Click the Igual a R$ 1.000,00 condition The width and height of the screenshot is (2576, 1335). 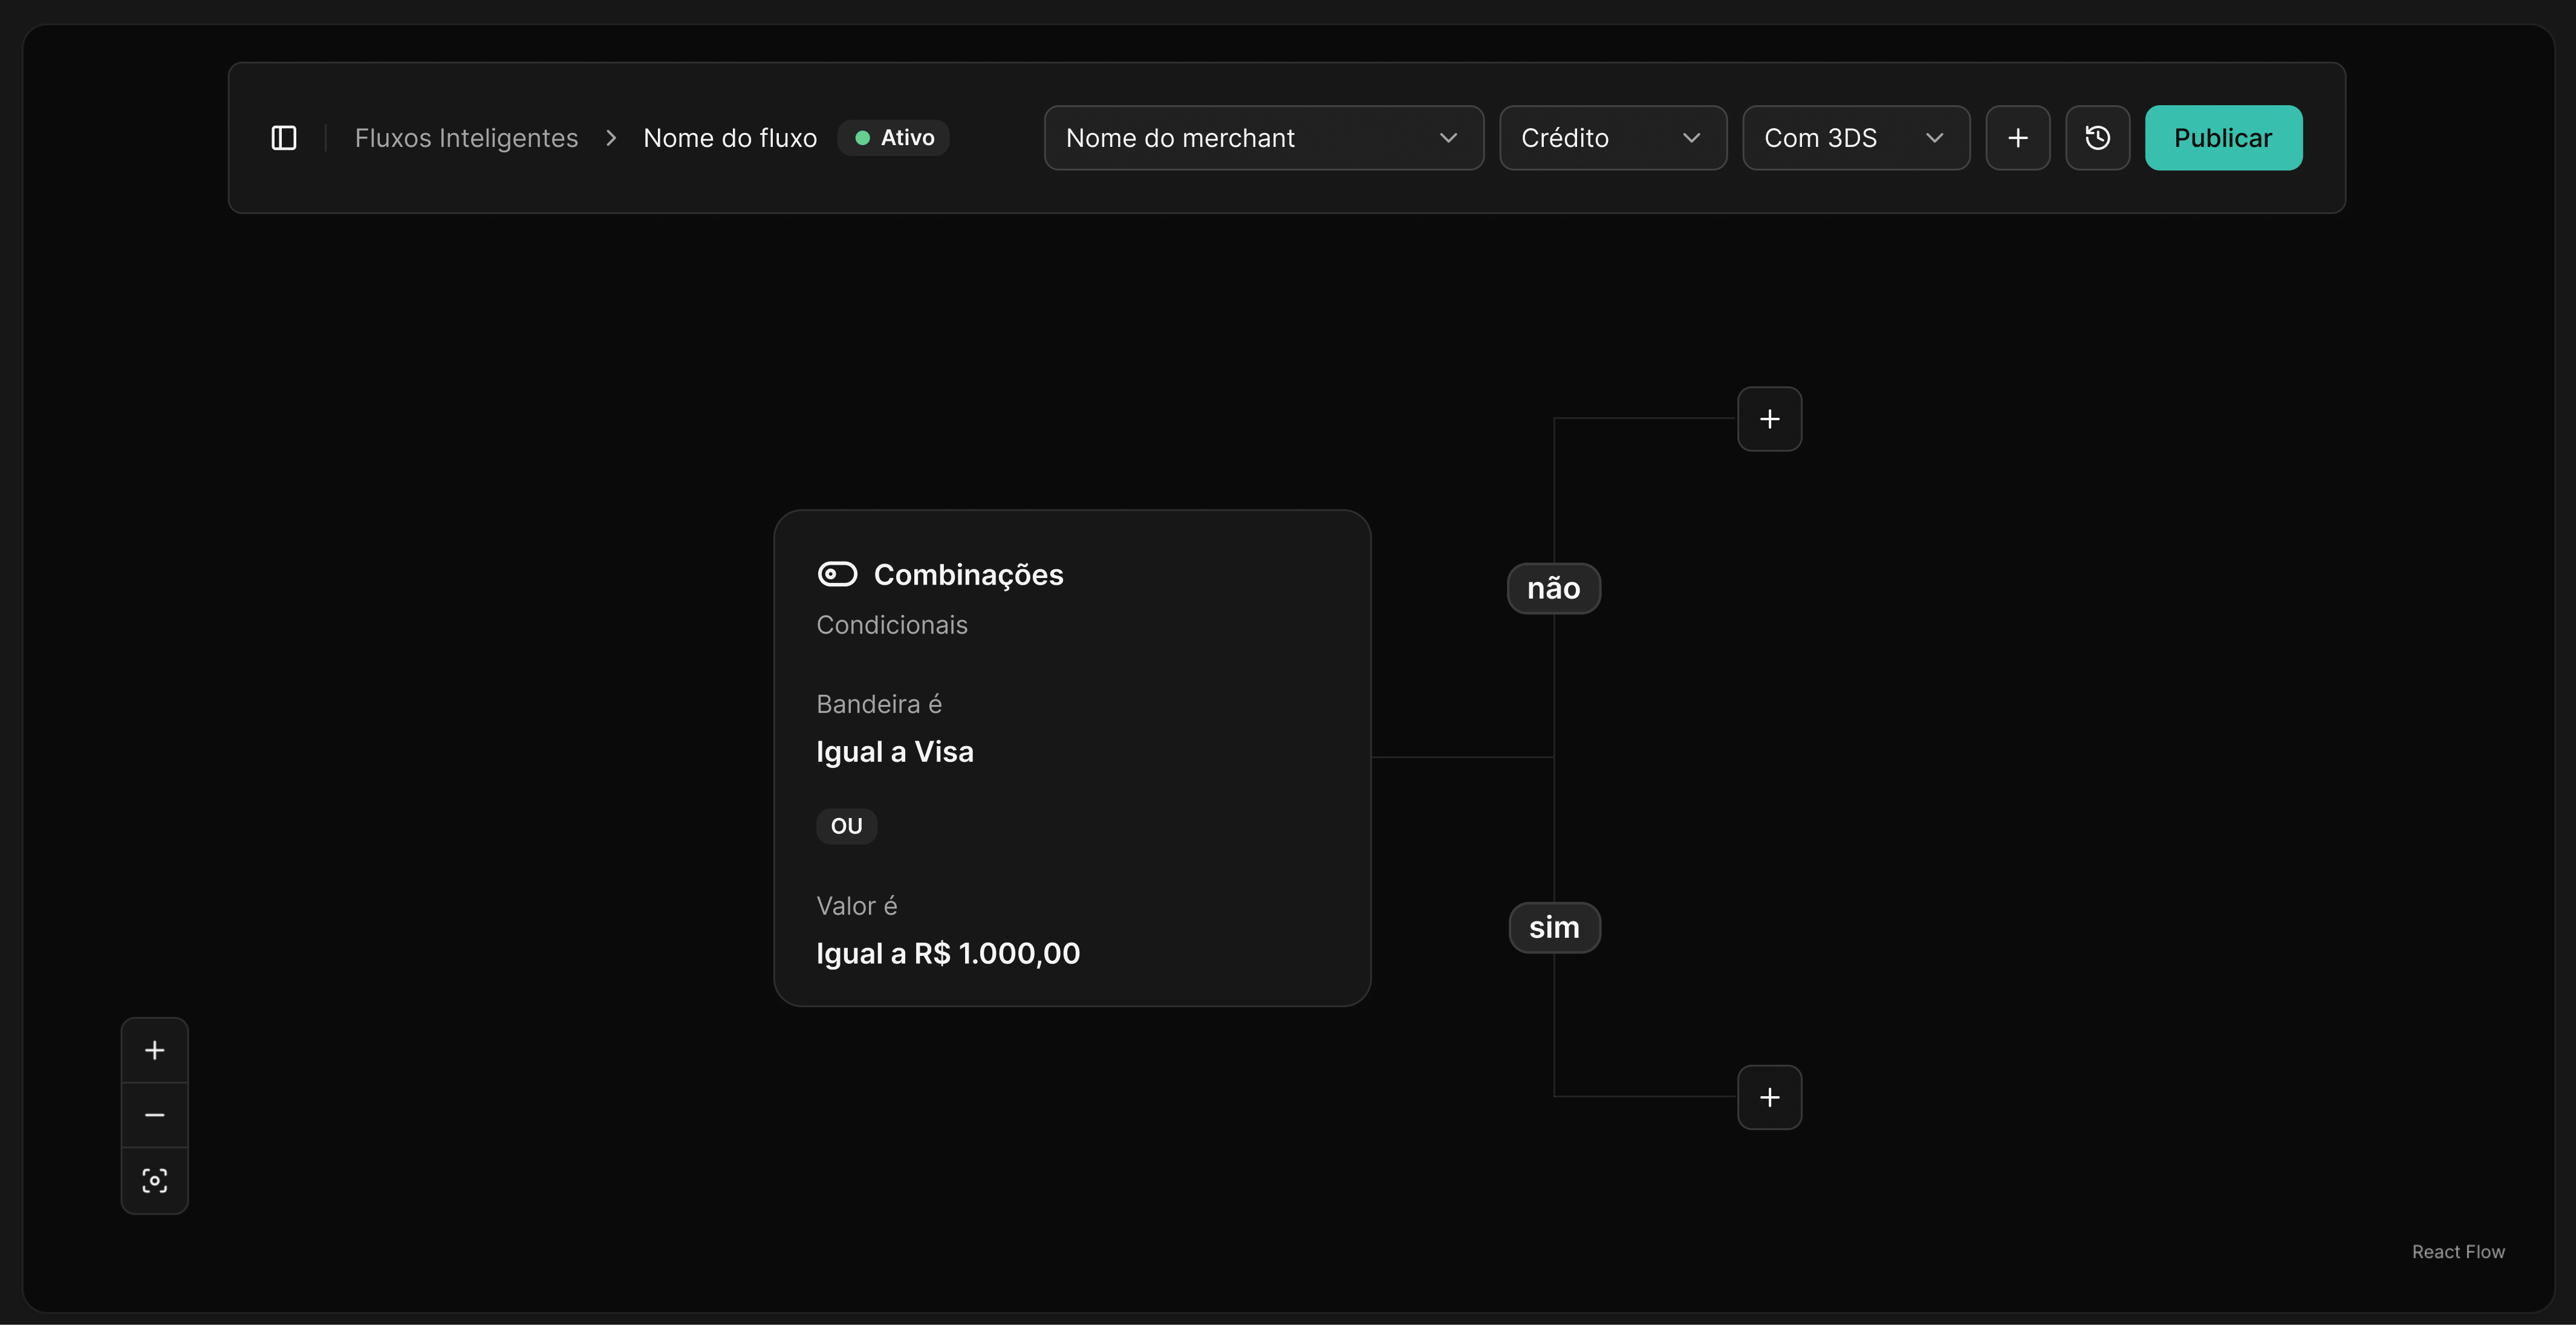(948, 954)
